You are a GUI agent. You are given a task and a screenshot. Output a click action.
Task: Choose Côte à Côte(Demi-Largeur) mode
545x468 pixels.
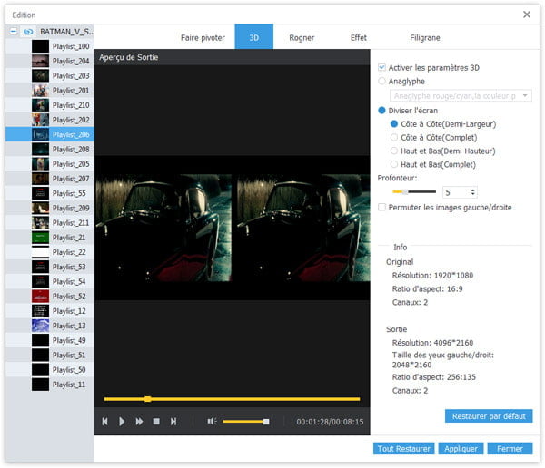pyautogui.click(x=394, y=124)
